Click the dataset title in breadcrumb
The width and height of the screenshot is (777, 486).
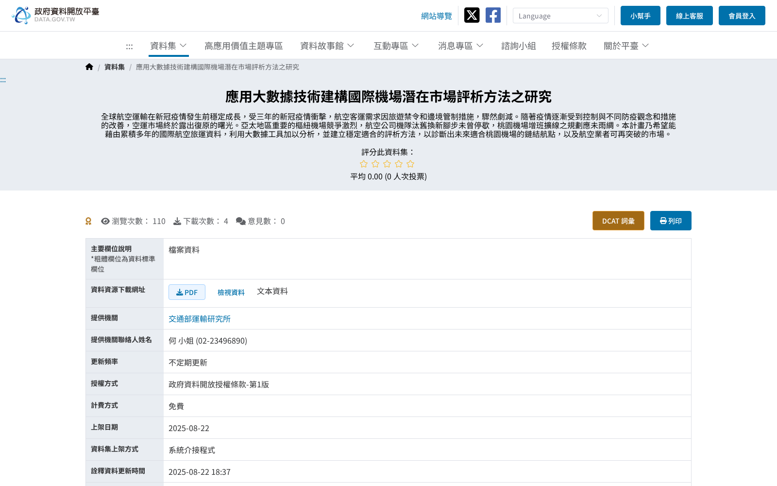pos(218,67)
